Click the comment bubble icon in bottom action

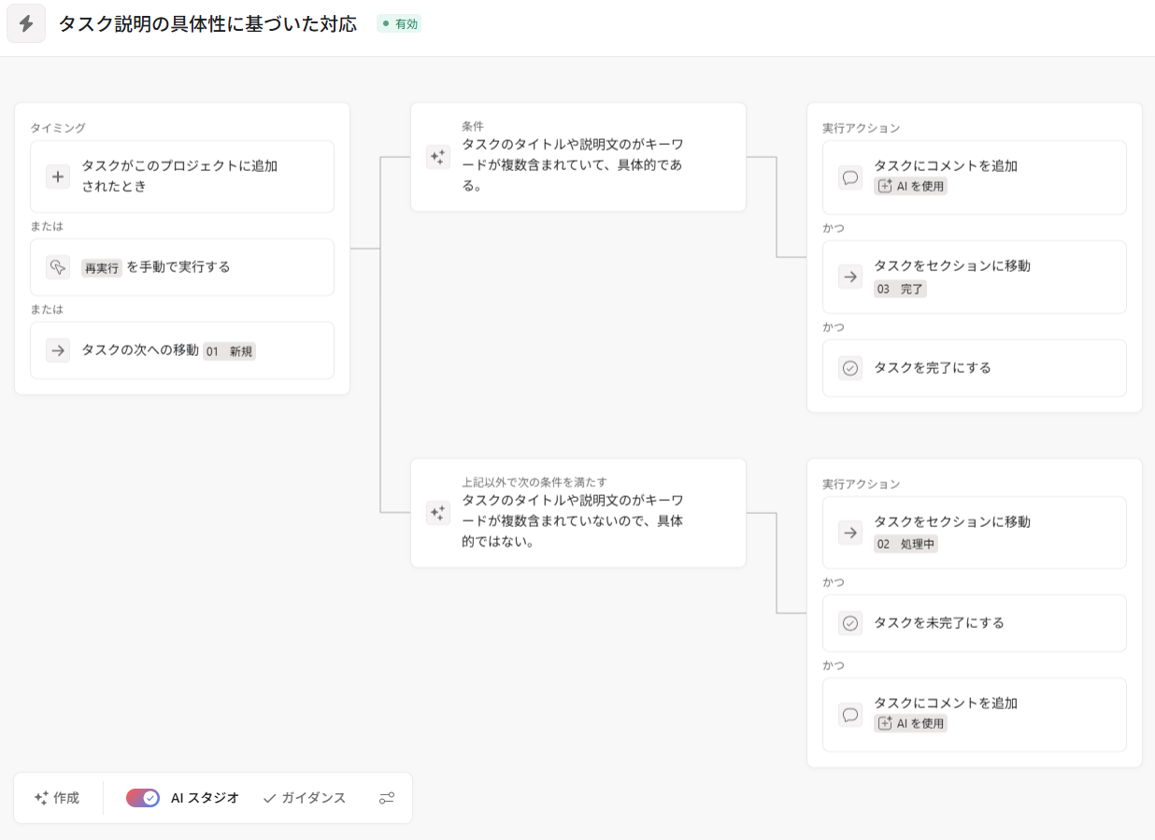point(850,715)
